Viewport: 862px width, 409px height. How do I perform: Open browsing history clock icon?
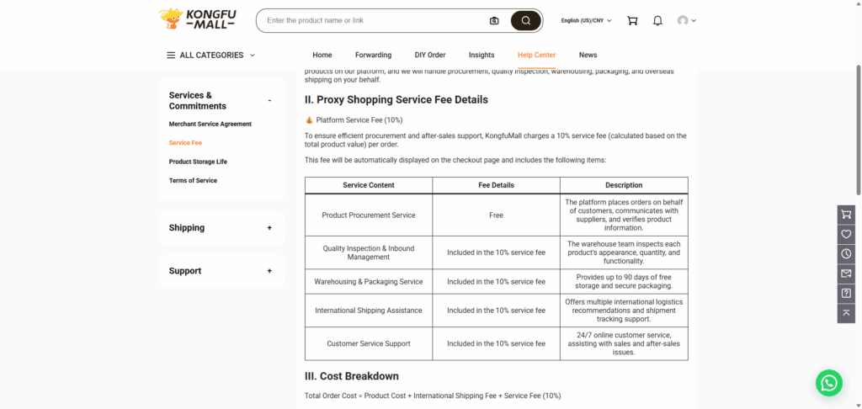846,253
